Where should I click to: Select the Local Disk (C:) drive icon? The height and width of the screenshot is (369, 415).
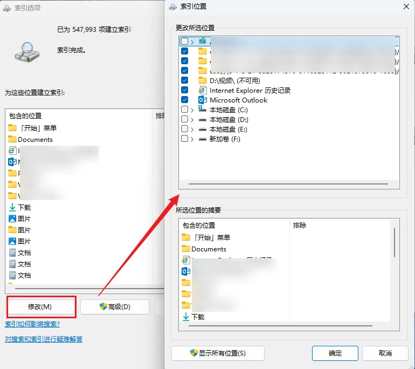203,110
